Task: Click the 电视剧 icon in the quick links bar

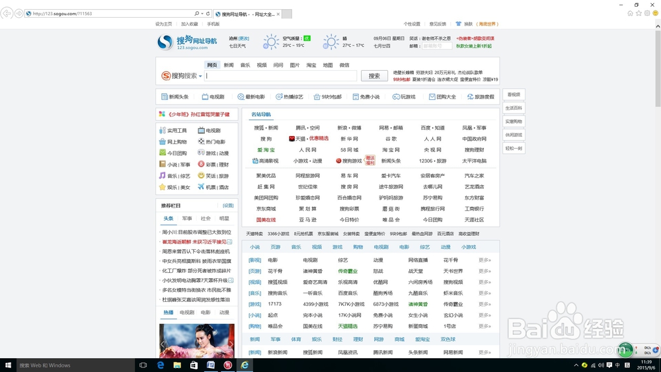Action: (205, 97)
